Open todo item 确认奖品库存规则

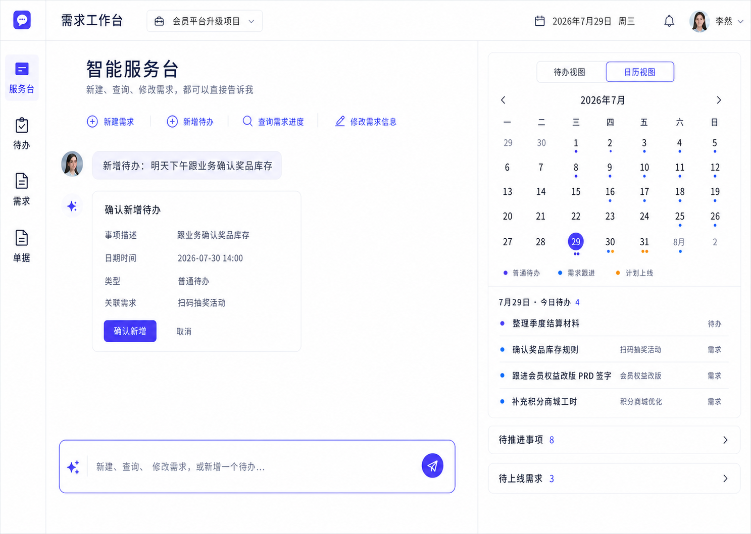point(614,350)
